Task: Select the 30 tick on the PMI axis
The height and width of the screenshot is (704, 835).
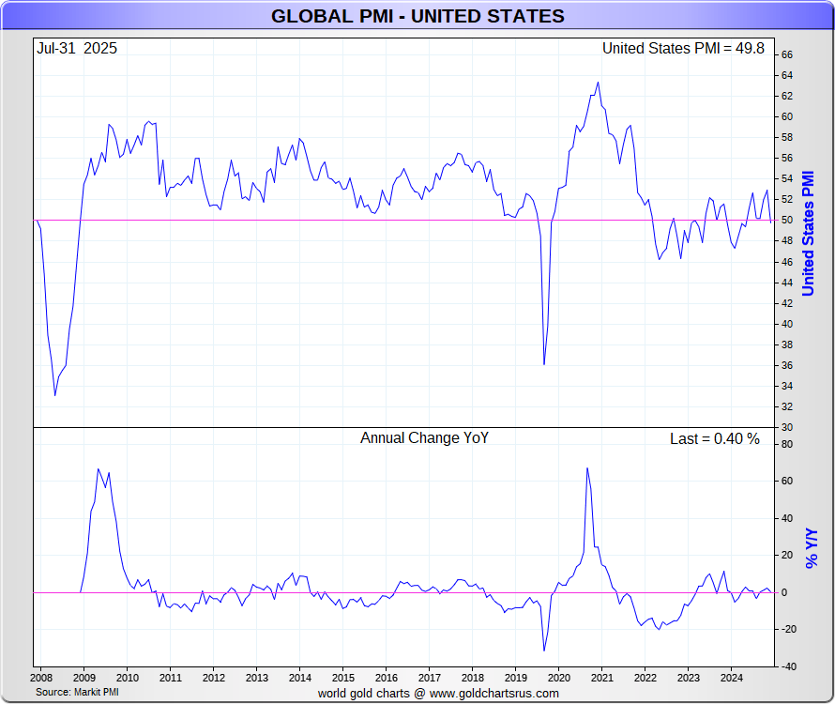Action: (x=786, y=427)
